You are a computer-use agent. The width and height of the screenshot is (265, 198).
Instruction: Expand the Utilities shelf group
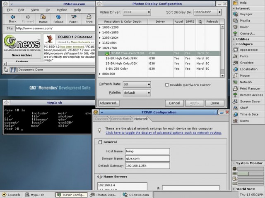pyautogui.click(x=234, y=39)
